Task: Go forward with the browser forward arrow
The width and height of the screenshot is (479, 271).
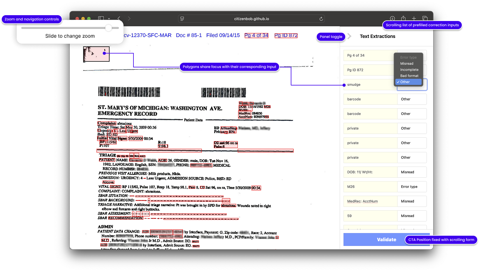Action: point(129,18)
